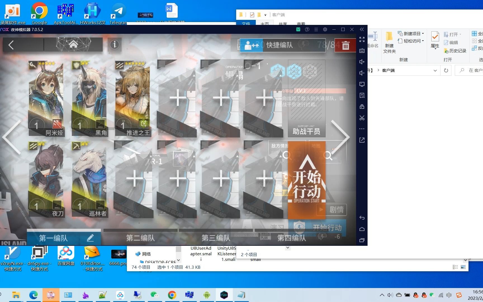Screen dimensions: 483x302
Task: Delete squad with red trash icon
Action: tap(345, 45)
